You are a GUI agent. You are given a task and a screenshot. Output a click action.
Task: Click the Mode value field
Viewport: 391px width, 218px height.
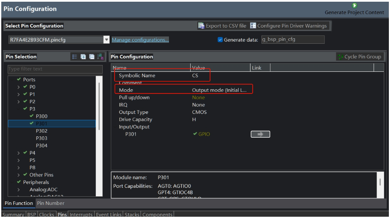pos(219,90)
